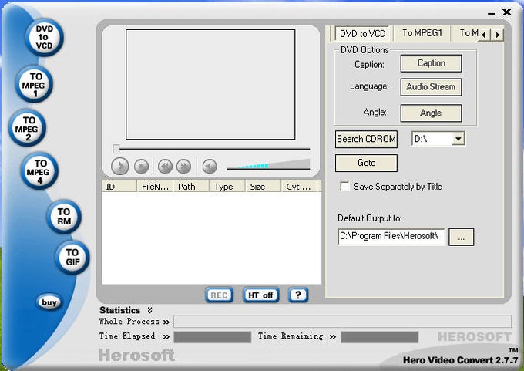
Task: Click the Goto button
Action: pyautogui.click(x=366, y=163)
